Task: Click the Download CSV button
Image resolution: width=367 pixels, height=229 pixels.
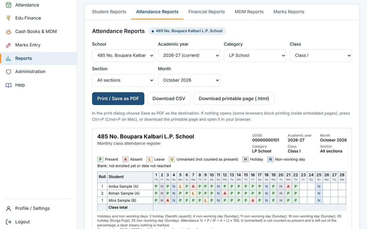Action: click(x=169, y=99)
